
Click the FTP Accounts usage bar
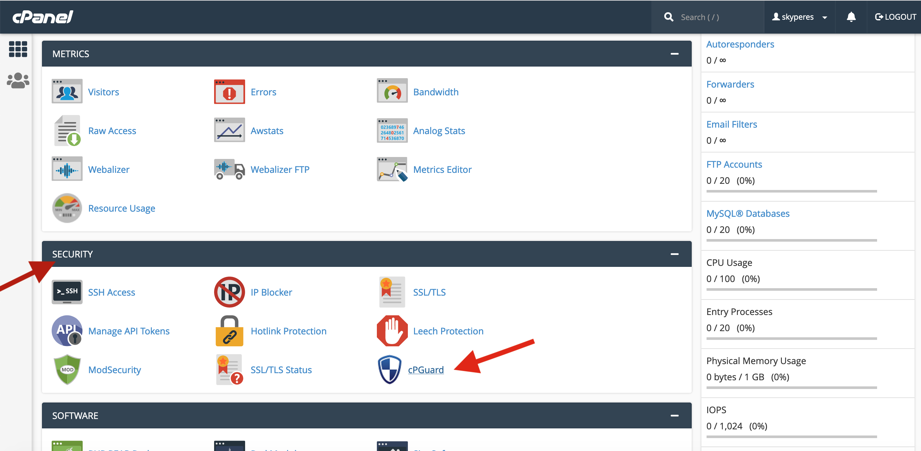click(791, 191)
